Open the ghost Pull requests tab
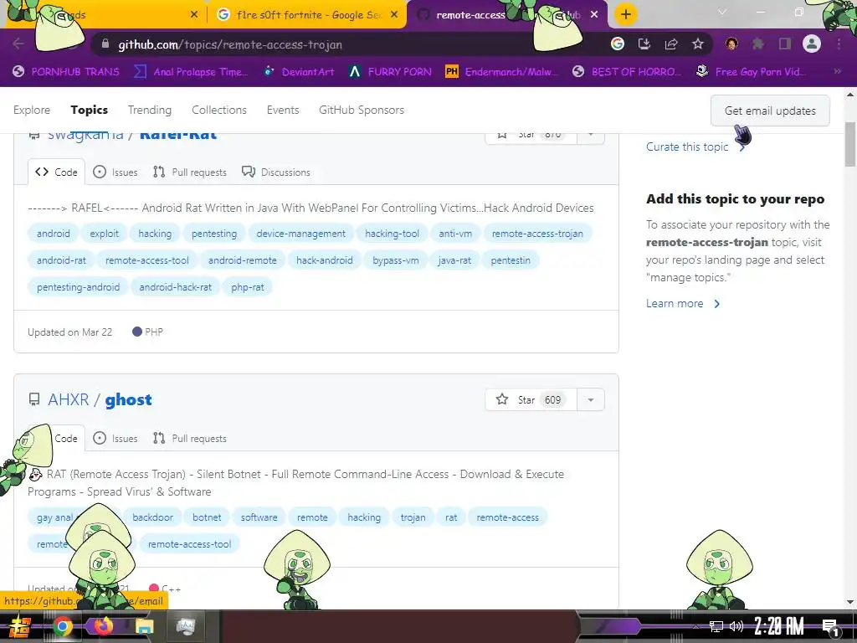The width and height of the screenshot is (857, 643). click(190, 438)
